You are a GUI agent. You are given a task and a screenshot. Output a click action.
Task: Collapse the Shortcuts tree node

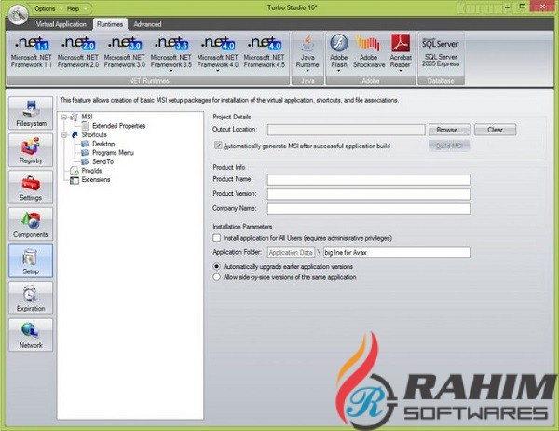(64, 135)
